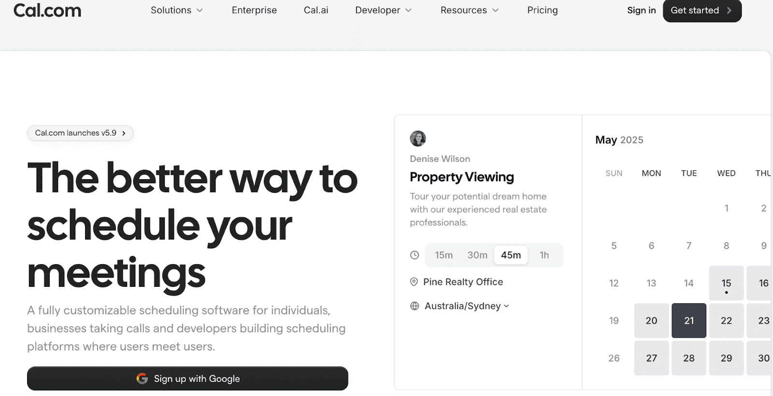Go to the Enterprise page
This screenshot has width=773, height=396.
tap(254, 10)
